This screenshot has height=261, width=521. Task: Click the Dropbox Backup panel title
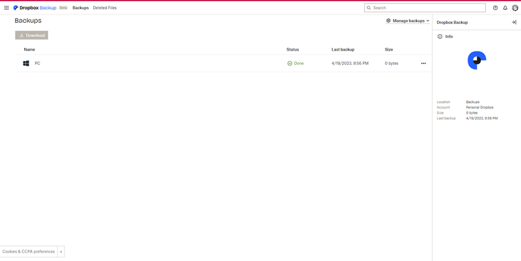[x=452, y=23]
